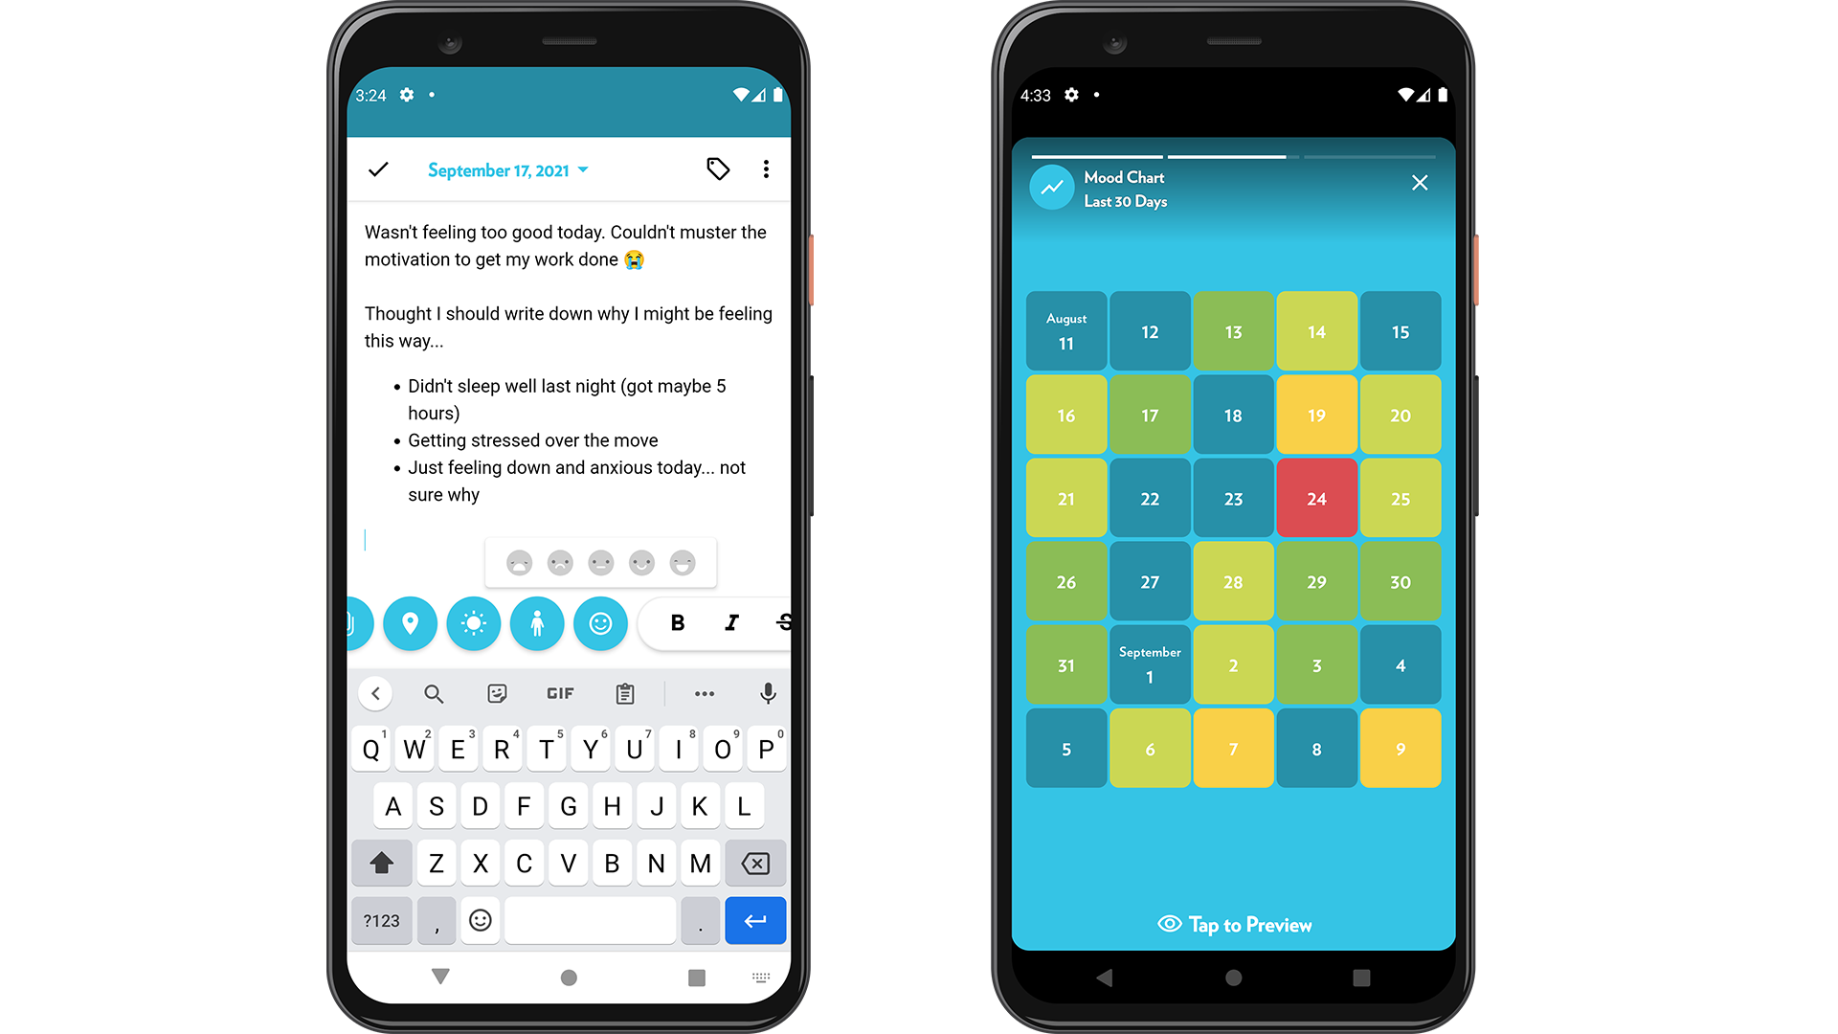1838x1034 pixels.
Task: Expand GIF keyboard option
Action: point(560,692)
